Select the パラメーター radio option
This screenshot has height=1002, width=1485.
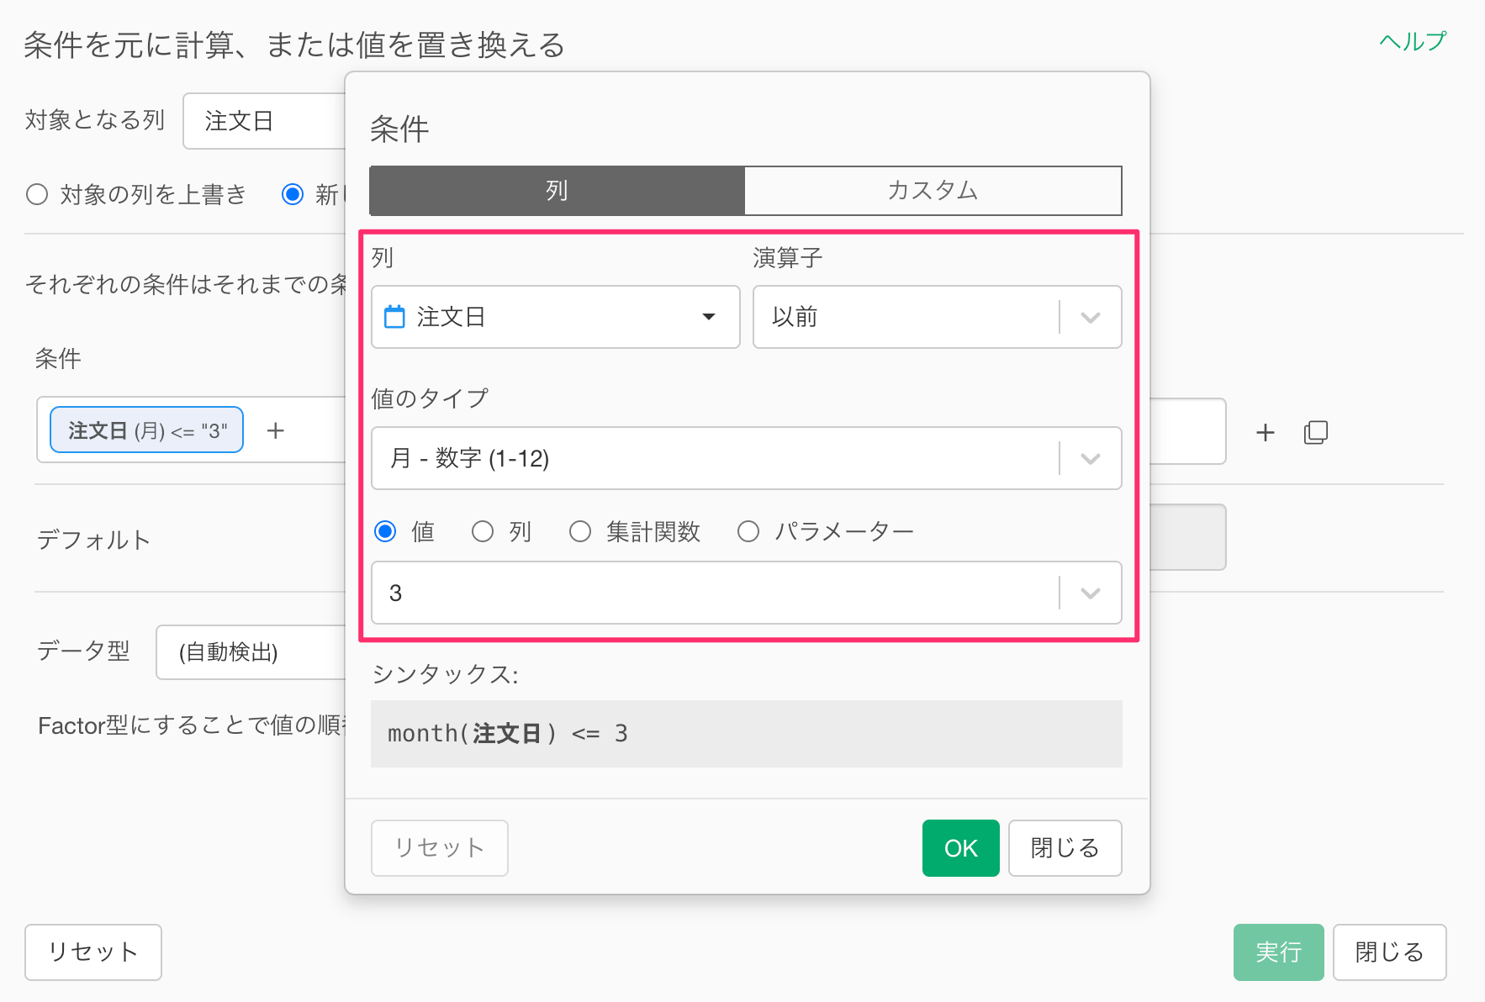[x=748, y=531]
